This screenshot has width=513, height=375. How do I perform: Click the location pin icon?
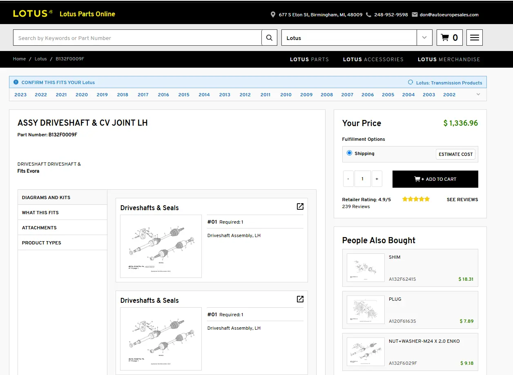(x=273, y=15)
